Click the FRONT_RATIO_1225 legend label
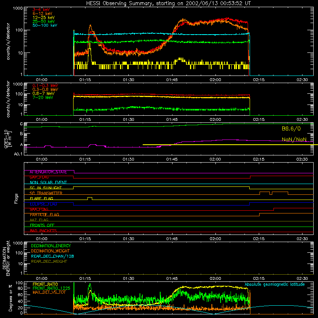The image size is (318, 318). pyautogui.click(x=51, y=288)
